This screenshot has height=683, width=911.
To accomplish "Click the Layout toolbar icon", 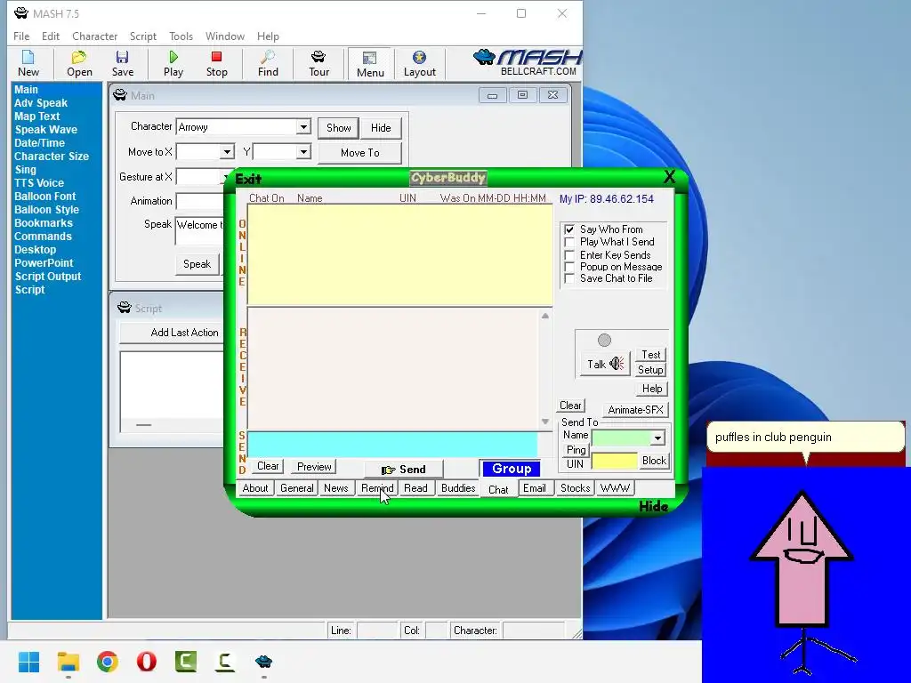I will [x=420, y=64].
